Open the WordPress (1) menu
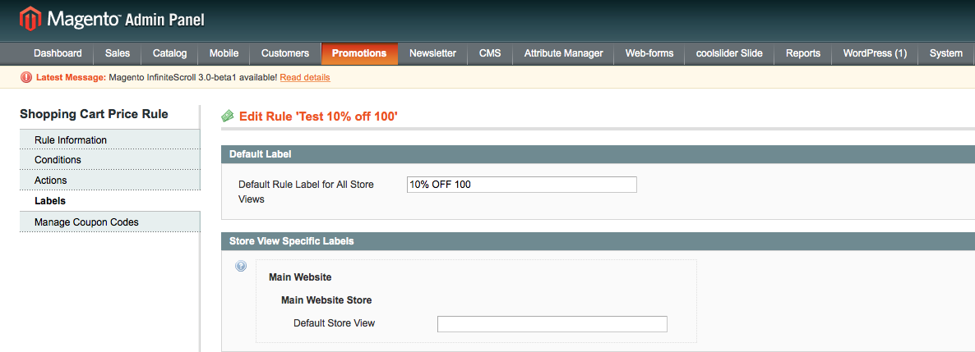 tap(875, 53)
